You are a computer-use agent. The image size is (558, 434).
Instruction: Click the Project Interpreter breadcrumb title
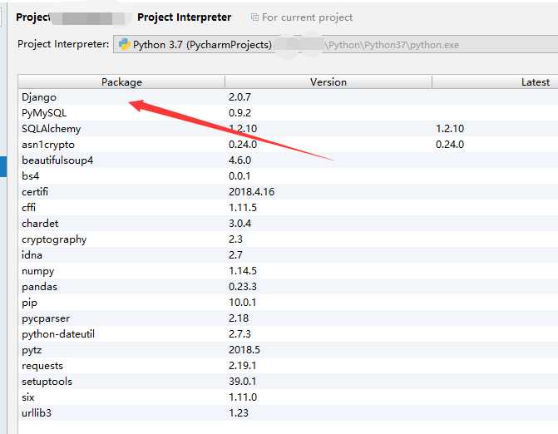point(185,17)
